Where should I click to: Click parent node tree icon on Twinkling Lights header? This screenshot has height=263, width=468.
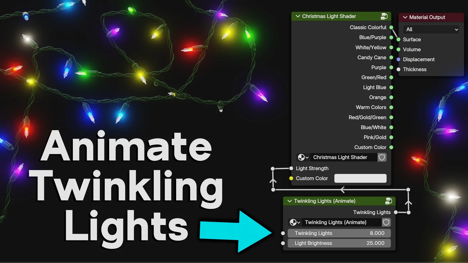point(389,201)
